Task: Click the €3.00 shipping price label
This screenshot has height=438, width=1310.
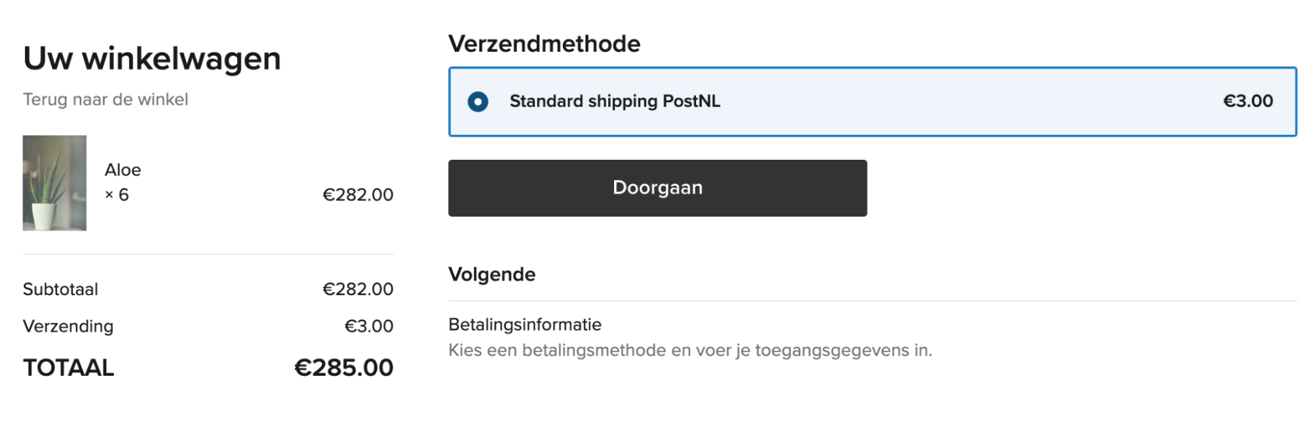Action: 1248,101
